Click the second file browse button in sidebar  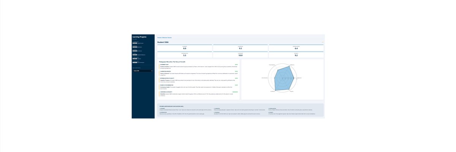135,47
